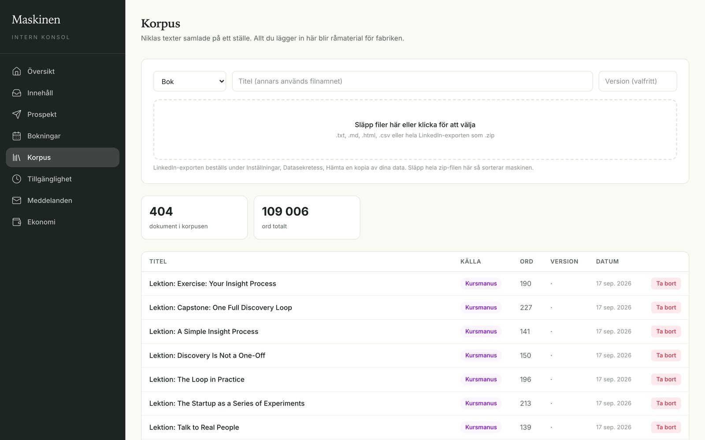Click the Meddelanden envelope icon
Viewport: 705px width, 440px height.
[x=17, y=201]
